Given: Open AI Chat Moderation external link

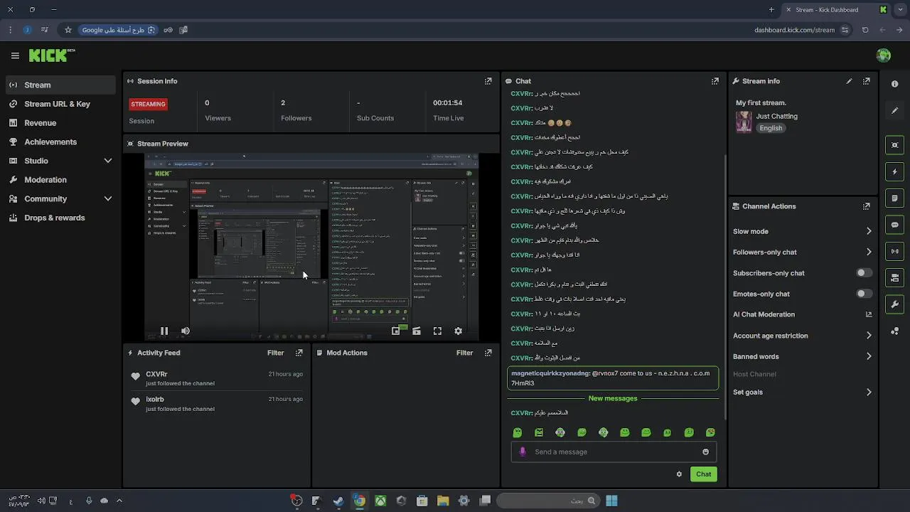Looking at the screenshot, I should tap(868, 314).
